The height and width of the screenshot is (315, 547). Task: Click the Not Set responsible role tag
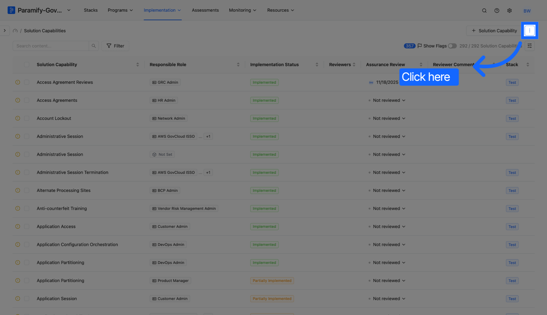coord(162,155)
